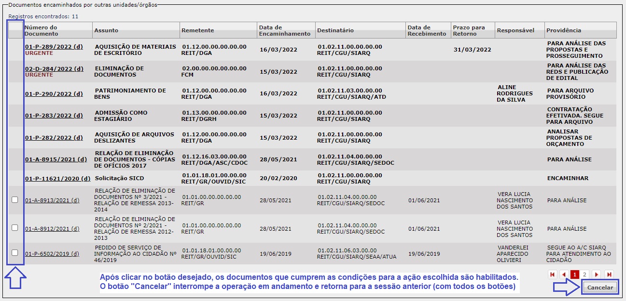Image resolution: width=626 pixels, height=301 pixels.
Task: Click forwarding date 20/02/2020
Action: (278, 179)
